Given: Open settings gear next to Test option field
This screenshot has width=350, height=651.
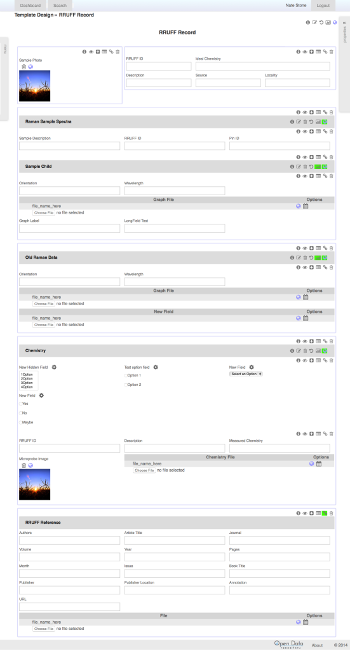Looking at the screenshot, I should click(156, 367).
